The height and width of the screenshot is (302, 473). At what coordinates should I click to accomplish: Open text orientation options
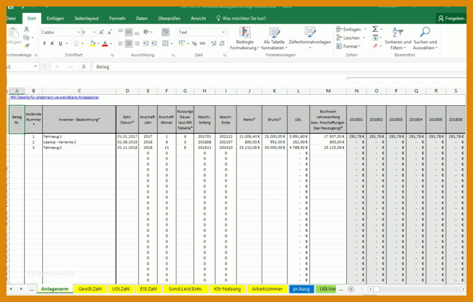coord(147,32)
